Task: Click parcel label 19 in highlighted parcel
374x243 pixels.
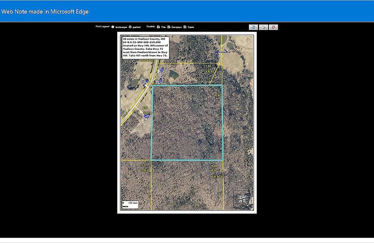Action: [216, 90]
